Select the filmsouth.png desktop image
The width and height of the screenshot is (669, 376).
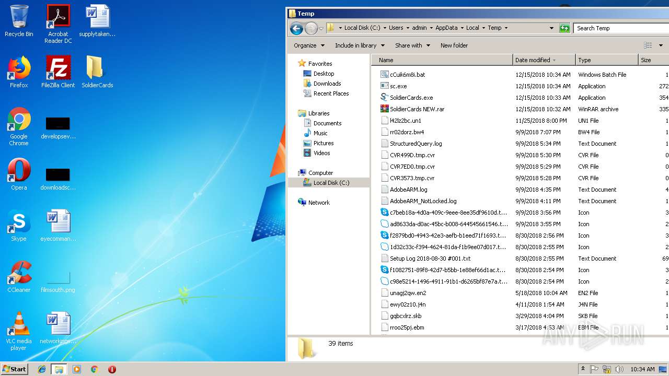tap(58, 282)
